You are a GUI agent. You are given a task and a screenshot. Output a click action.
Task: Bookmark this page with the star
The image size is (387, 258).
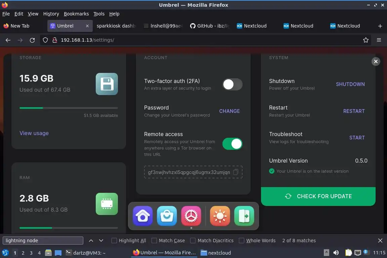[366, 40]
